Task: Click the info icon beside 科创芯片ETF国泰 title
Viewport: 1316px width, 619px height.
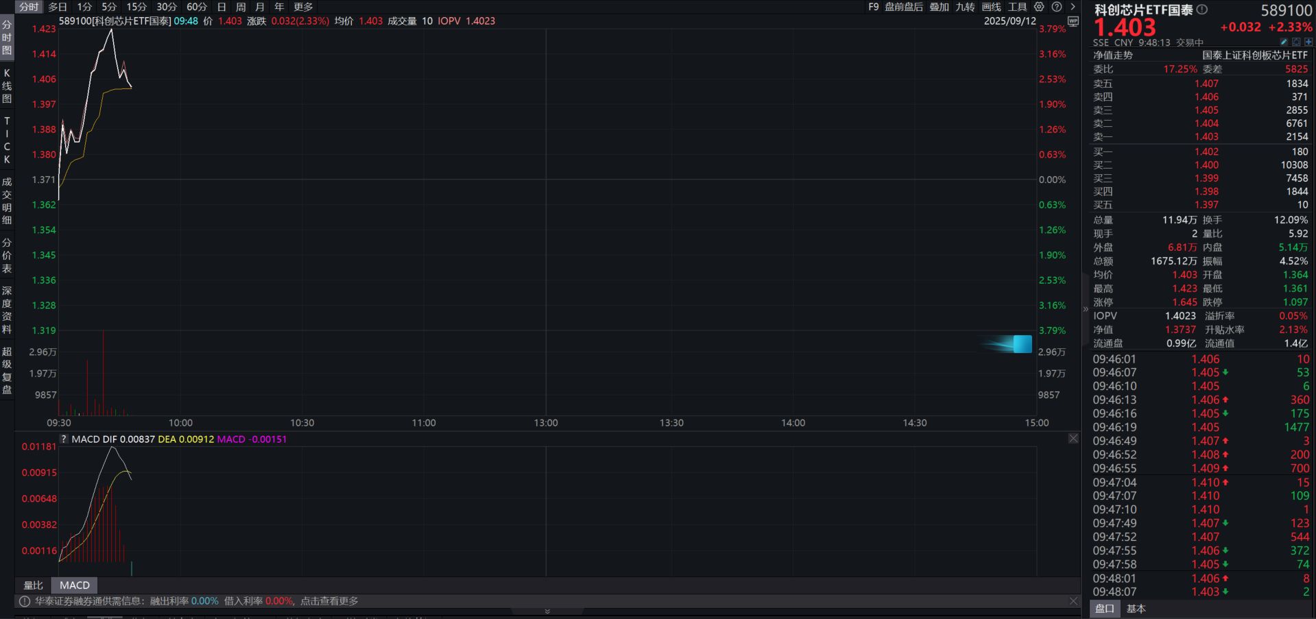Action: point(1202,10)
